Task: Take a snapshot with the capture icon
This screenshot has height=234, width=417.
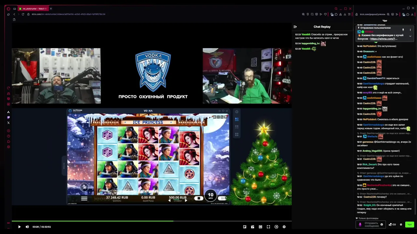Action: point(312,14)
